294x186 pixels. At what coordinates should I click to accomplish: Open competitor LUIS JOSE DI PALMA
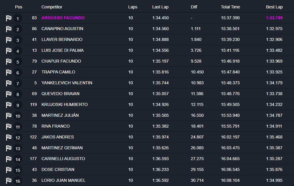point(62,50)
